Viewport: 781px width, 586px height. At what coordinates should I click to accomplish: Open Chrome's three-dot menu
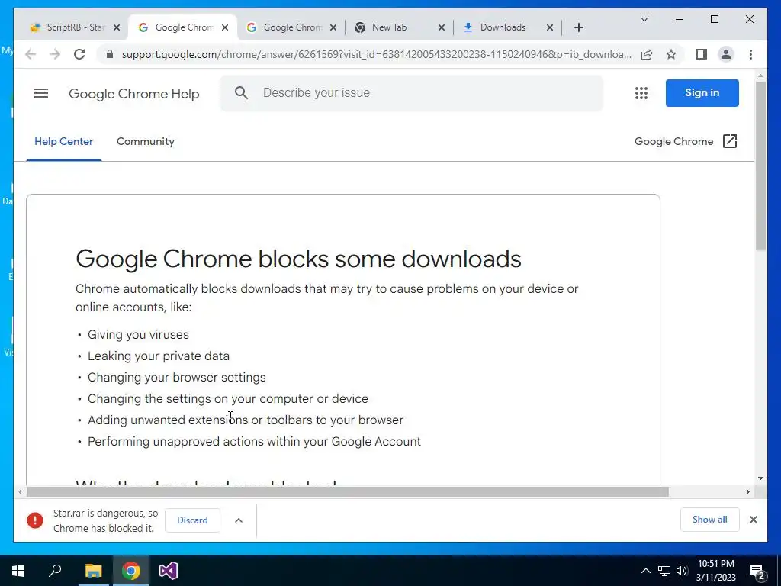(750, 54)
